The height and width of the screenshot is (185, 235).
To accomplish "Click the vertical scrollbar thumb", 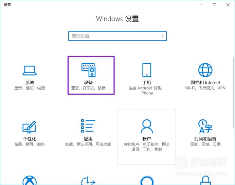I will [234, 93].
